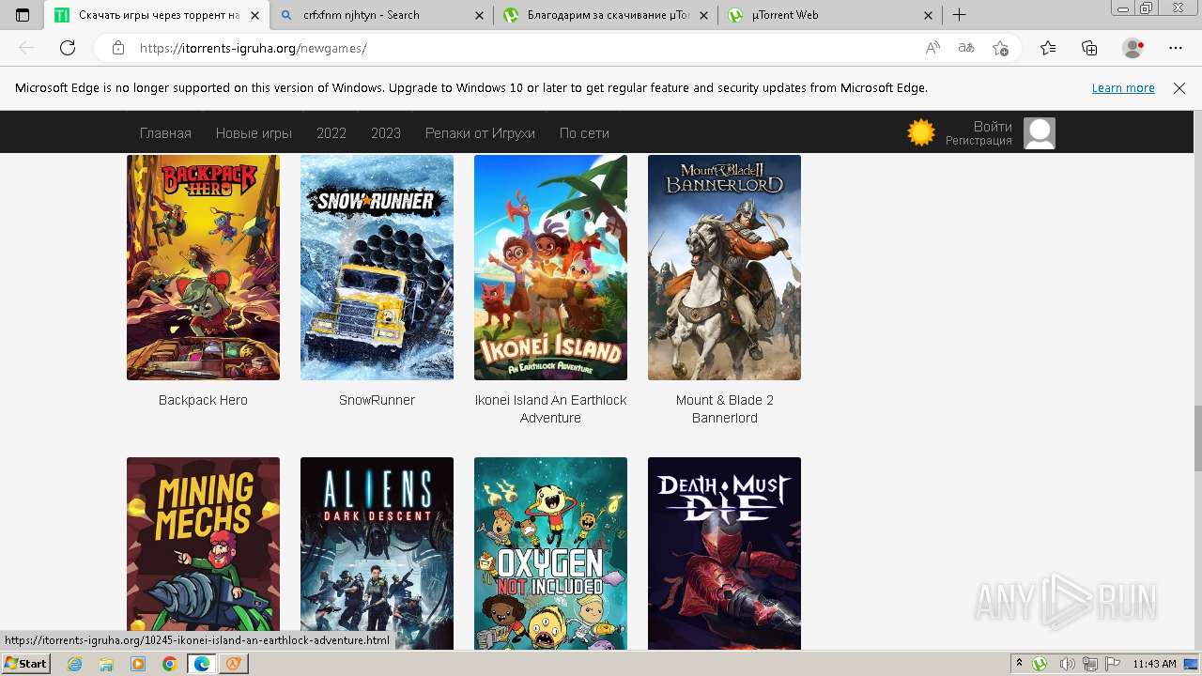The width and height of the screenshot is (1202, 676).
Task: Open the Edge profile menu
Action: [x=1133, y=48]
